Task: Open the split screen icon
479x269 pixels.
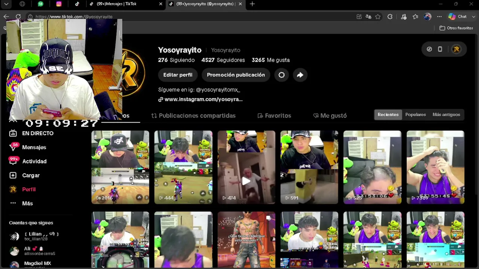Action: (x=359, y=16)
